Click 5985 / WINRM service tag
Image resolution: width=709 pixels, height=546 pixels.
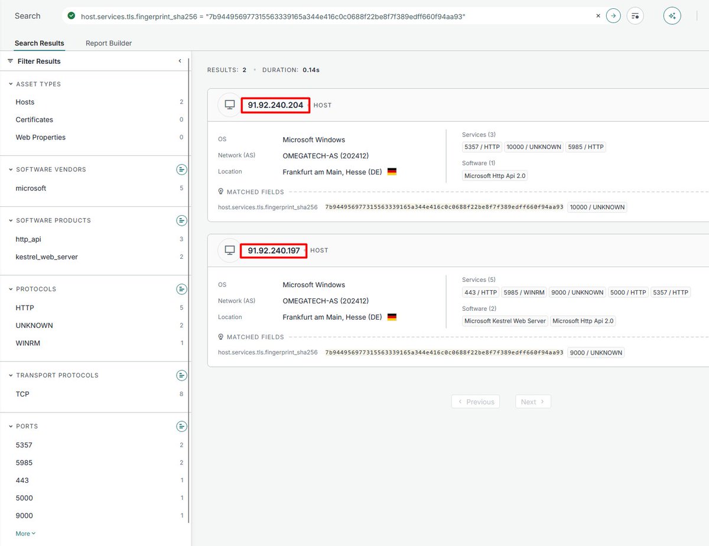coord(524,292)
